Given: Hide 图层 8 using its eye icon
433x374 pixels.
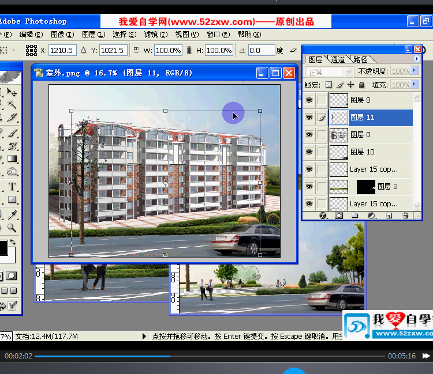Looking at the screenshot, I should pos(309,100).
